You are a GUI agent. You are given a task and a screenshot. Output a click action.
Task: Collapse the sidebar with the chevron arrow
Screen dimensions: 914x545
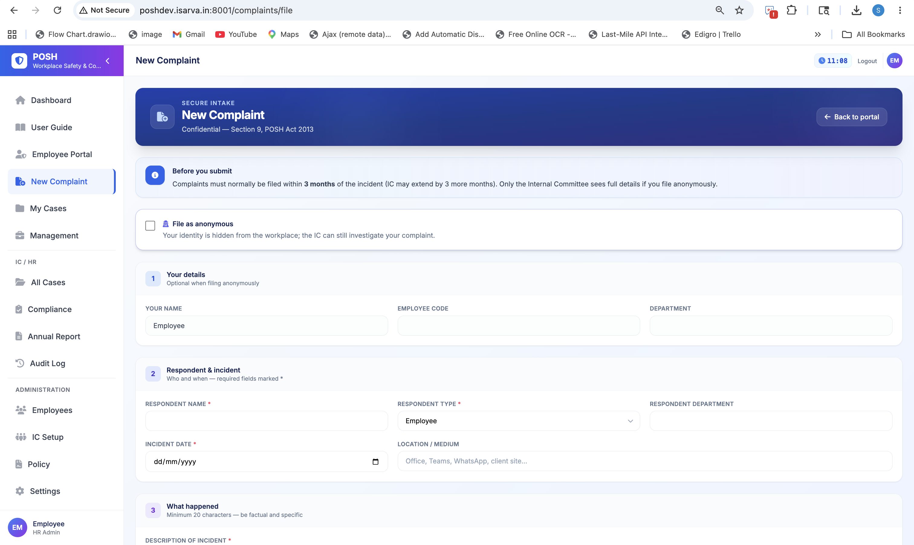108,61
